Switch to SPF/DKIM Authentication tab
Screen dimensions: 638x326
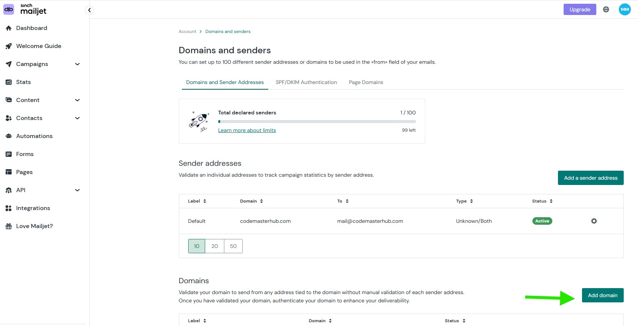(306, 82)
